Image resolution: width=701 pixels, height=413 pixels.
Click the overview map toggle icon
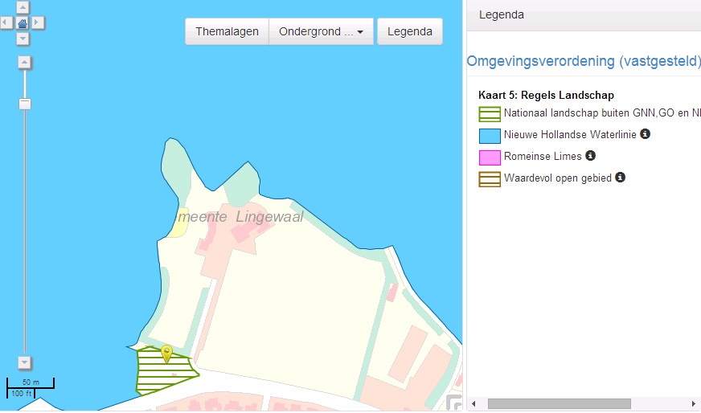pos(454,403)
